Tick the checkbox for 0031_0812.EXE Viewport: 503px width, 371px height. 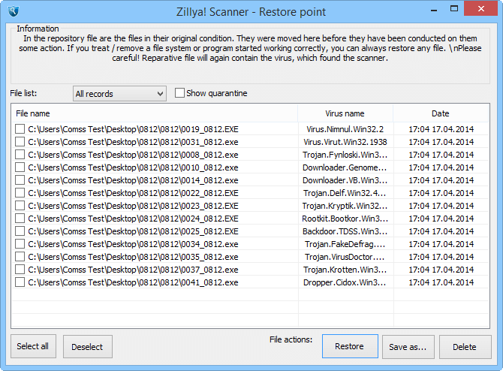click(x=20, y=142)
